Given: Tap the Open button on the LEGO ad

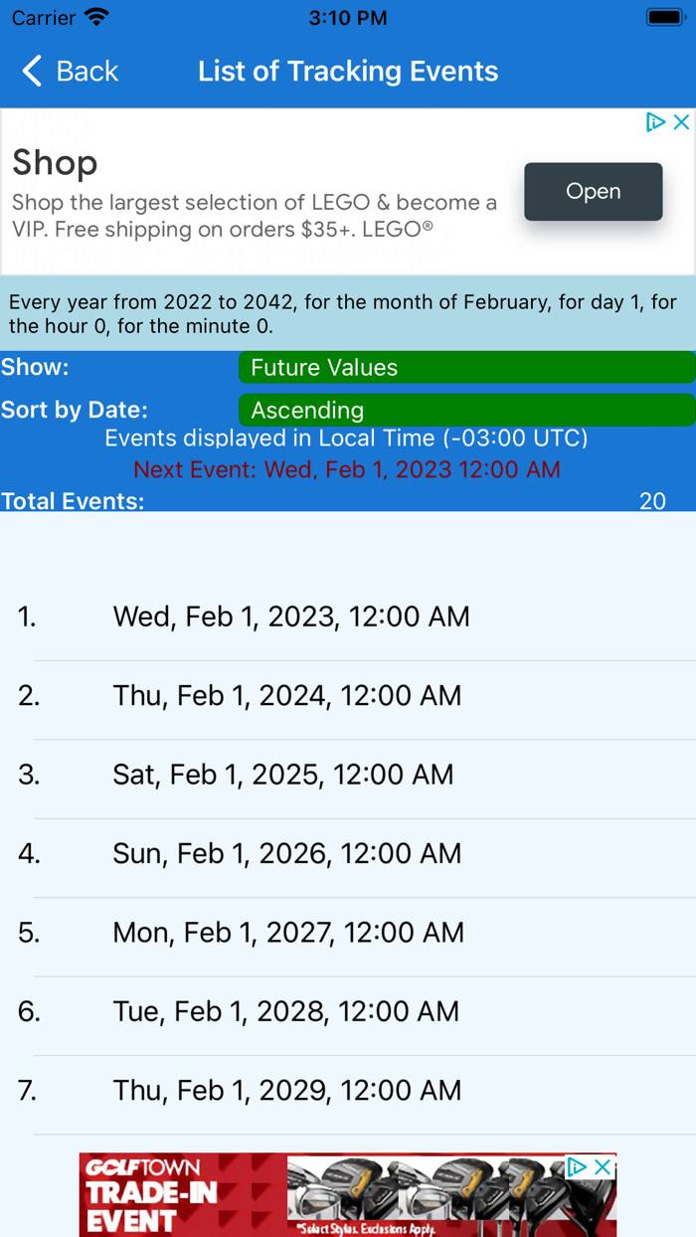Looking at the screenshot, I should [x=593, y=191].
